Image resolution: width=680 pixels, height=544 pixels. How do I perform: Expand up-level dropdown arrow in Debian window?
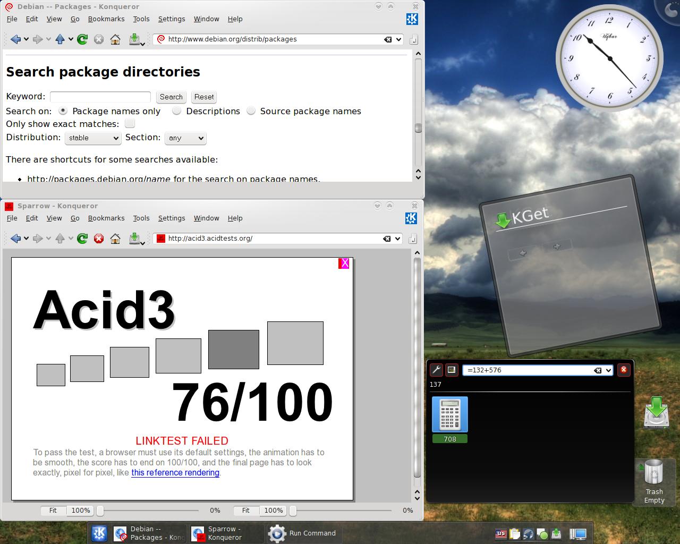click(x=71, y=39)
